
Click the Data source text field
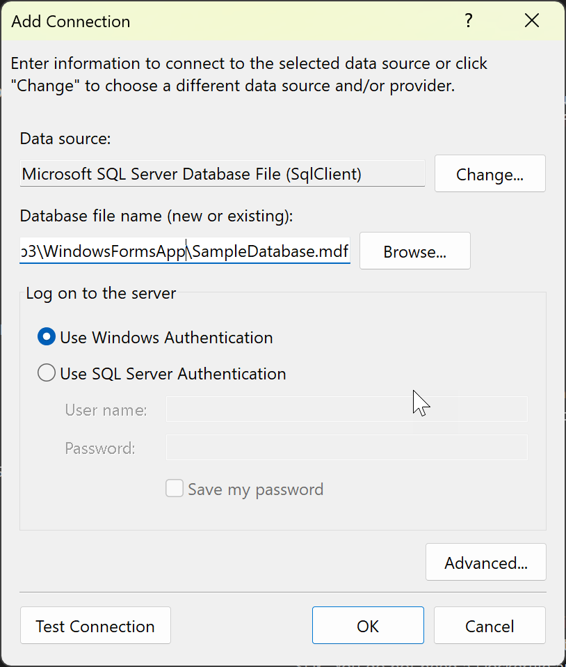223,173
